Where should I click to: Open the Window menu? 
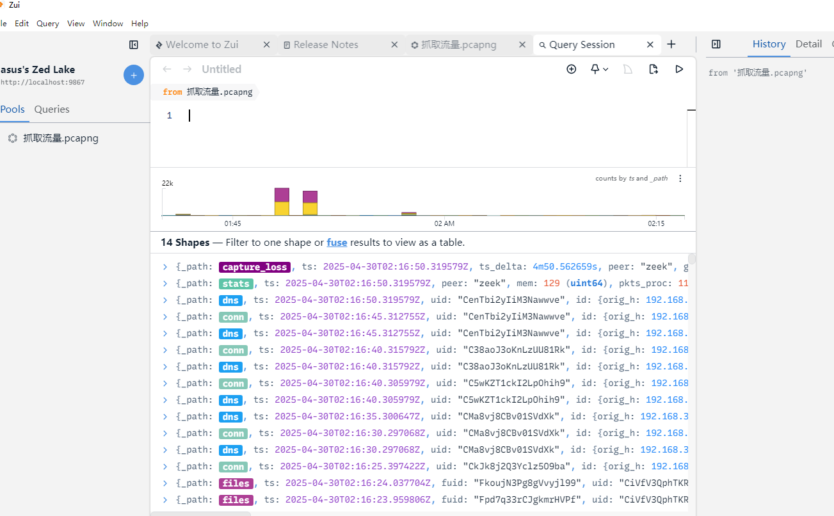pos(108,23)
